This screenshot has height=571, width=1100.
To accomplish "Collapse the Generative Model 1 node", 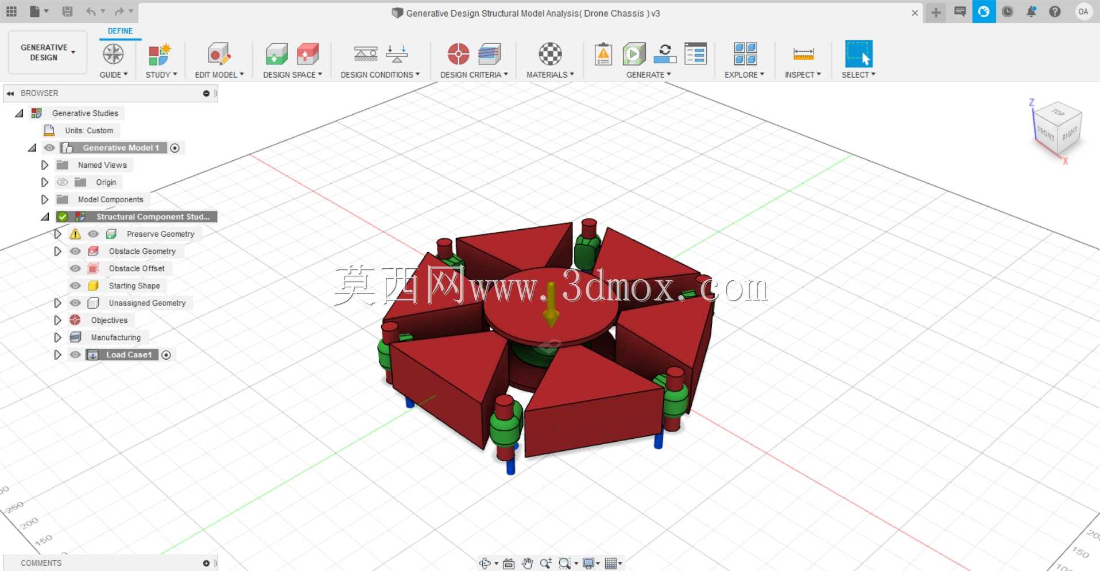I will (x=32, y=148).
